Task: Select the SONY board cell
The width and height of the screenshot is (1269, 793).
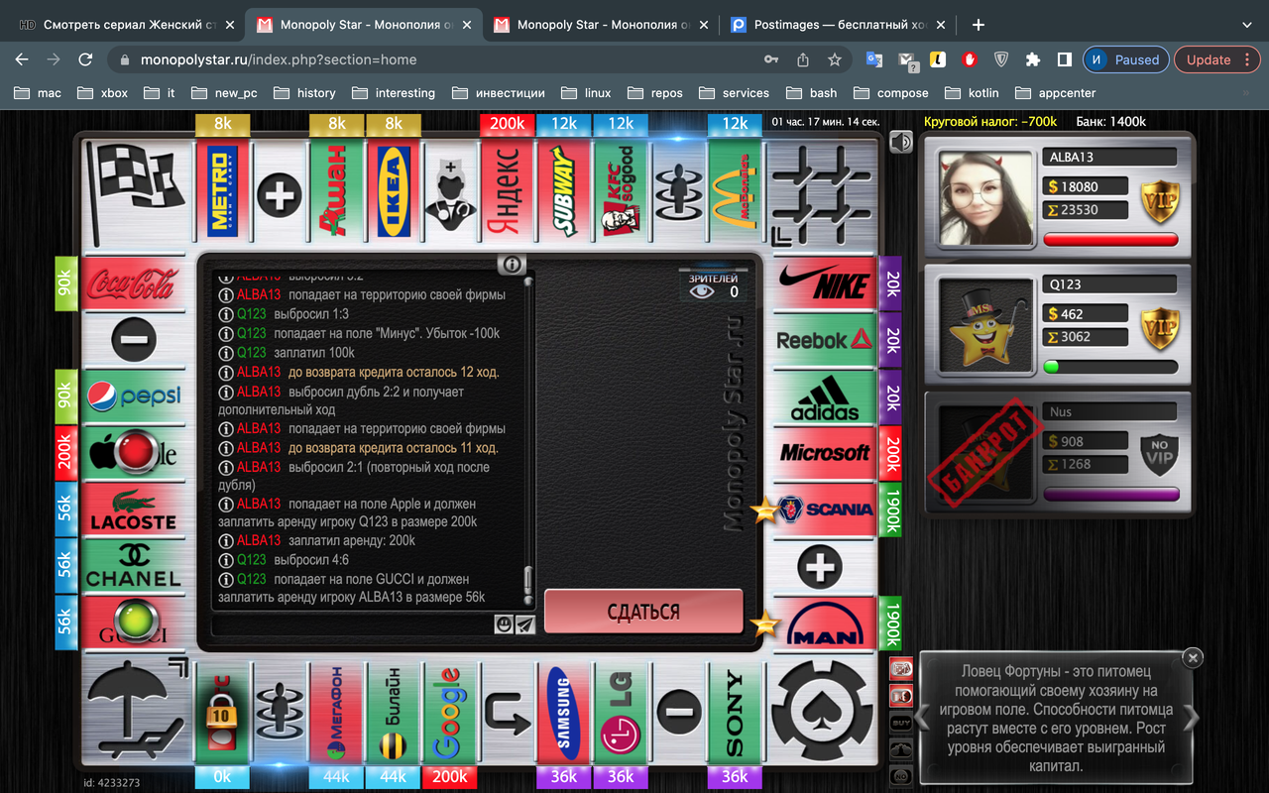Action: pos(735,712)
